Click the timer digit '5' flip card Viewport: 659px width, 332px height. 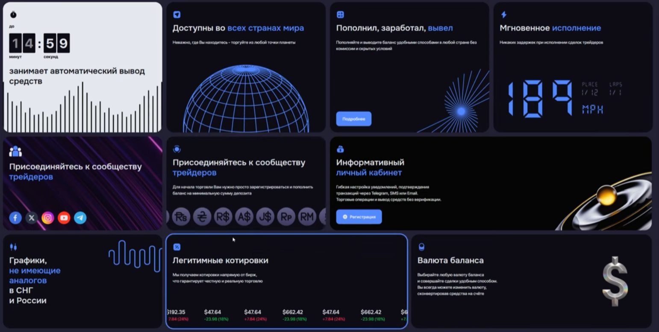[50, 43]
